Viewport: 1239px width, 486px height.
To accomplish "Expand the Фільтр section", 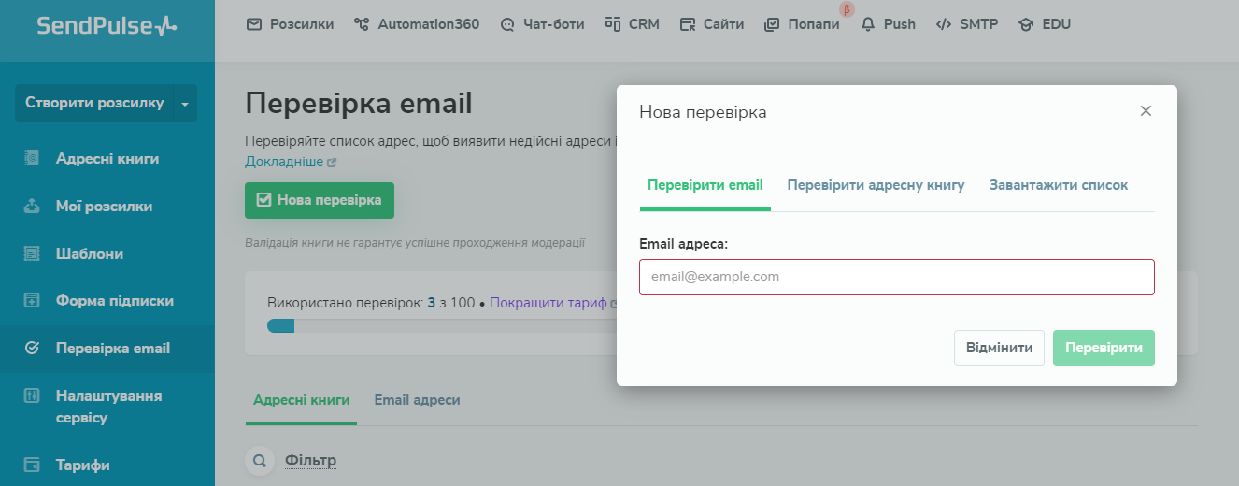I will pyautogui.click(x=310, y=460).
